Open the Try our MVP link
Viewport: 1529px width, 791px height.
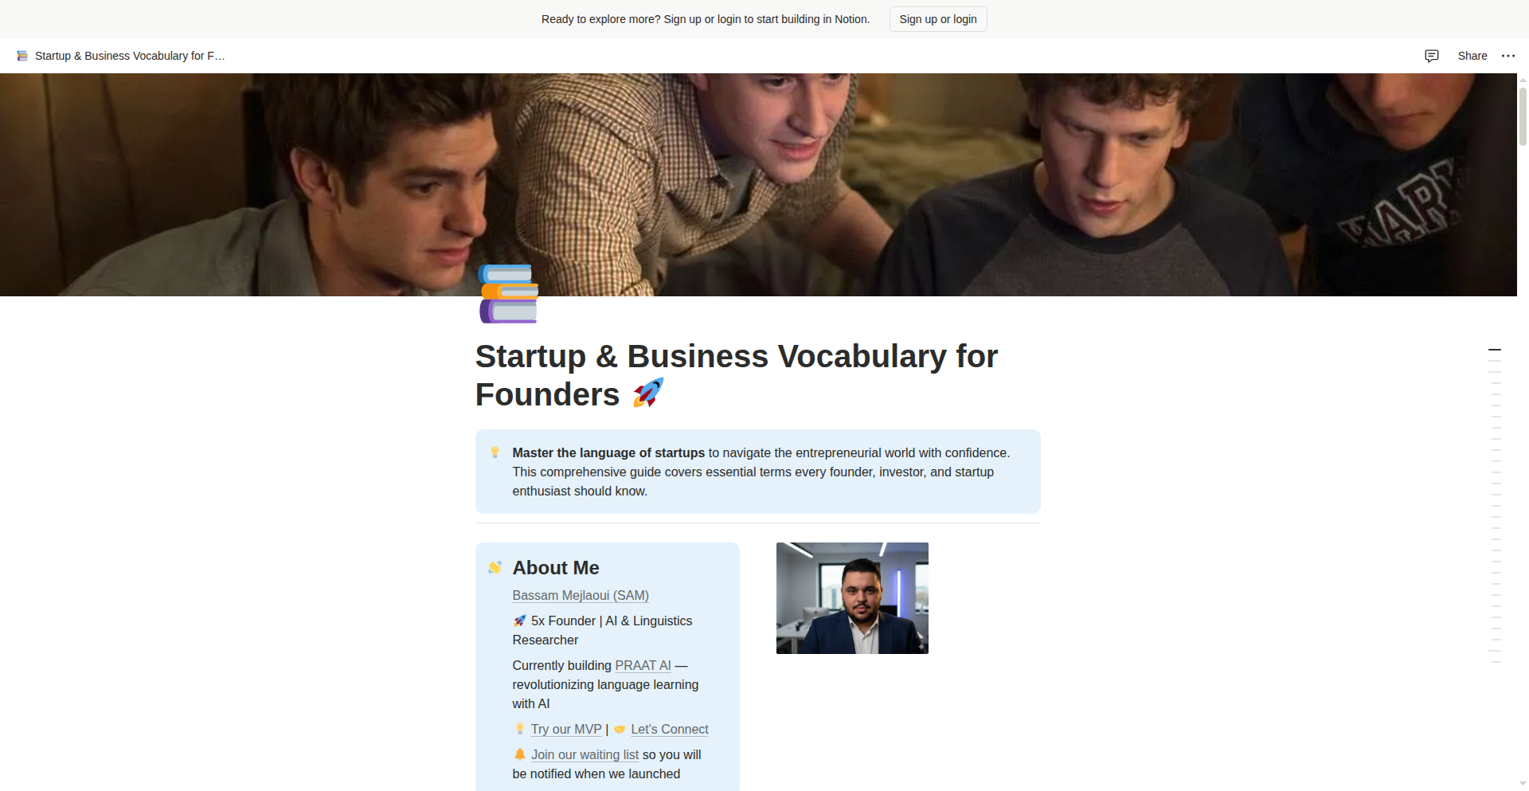[x=566, y=729]
